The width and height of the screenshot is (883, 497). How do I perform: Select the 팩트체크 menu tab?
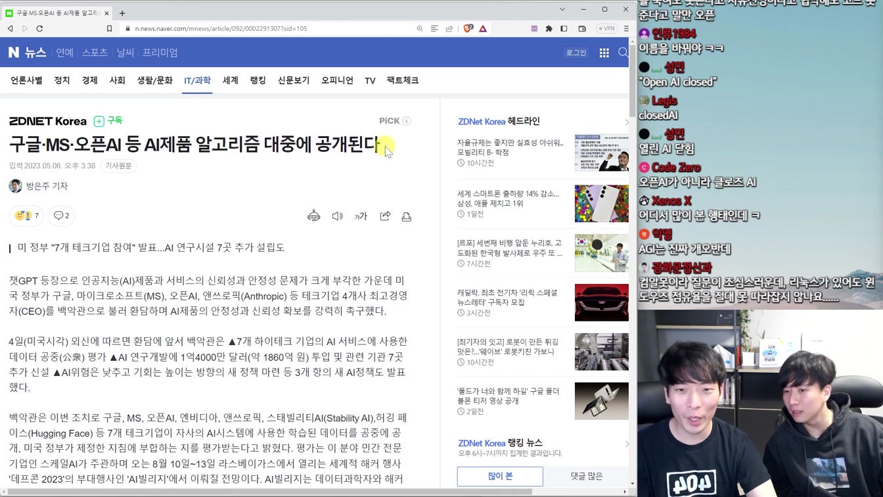(402, 80)
